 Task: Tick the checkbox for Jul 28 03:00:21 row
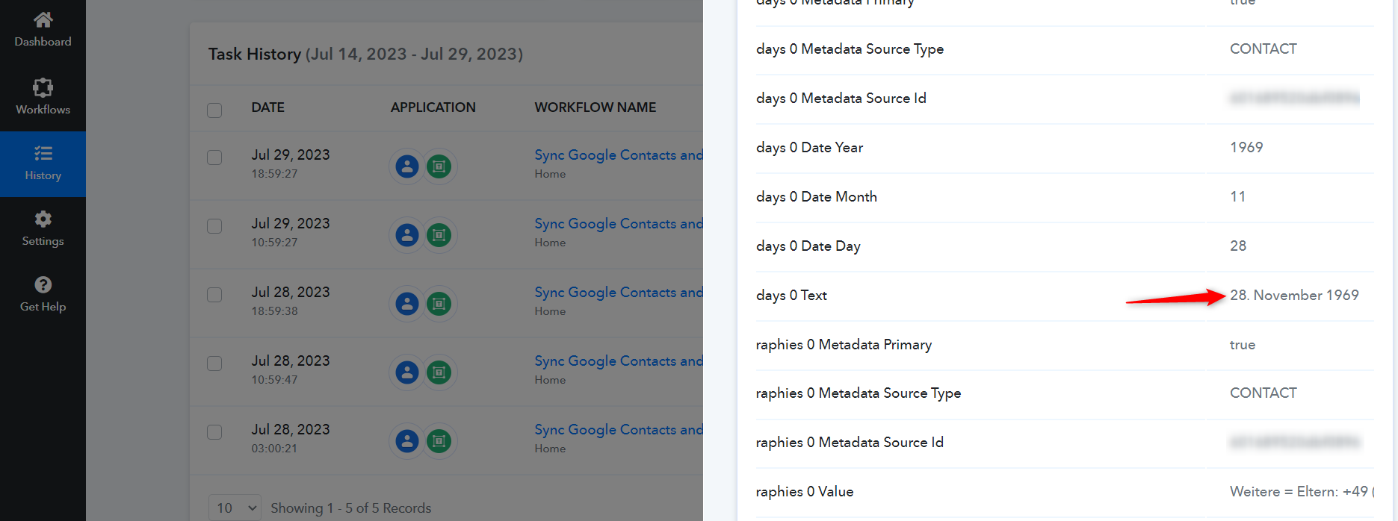(x=214, y=432)
